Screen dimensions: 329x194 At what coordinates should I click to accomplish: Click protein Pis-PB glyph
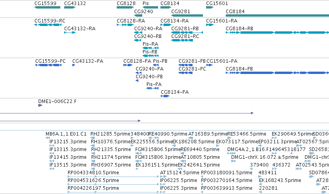[x=156, y=65]
